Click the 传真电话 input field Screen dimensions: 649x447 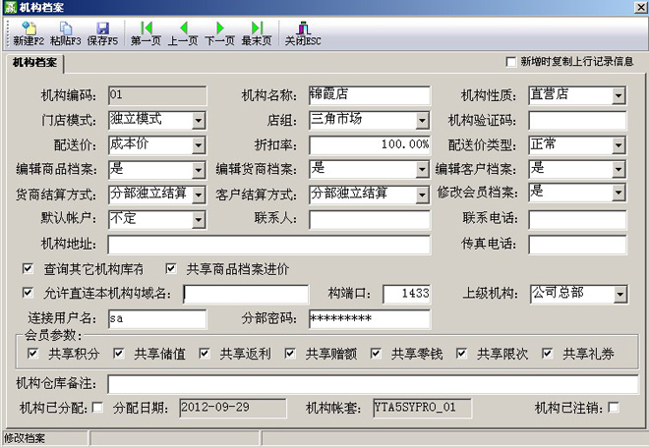pyautogui.click(x=577, y=245)
